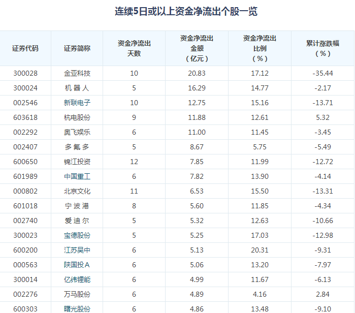Select stock code 000563

click(25, 265)
